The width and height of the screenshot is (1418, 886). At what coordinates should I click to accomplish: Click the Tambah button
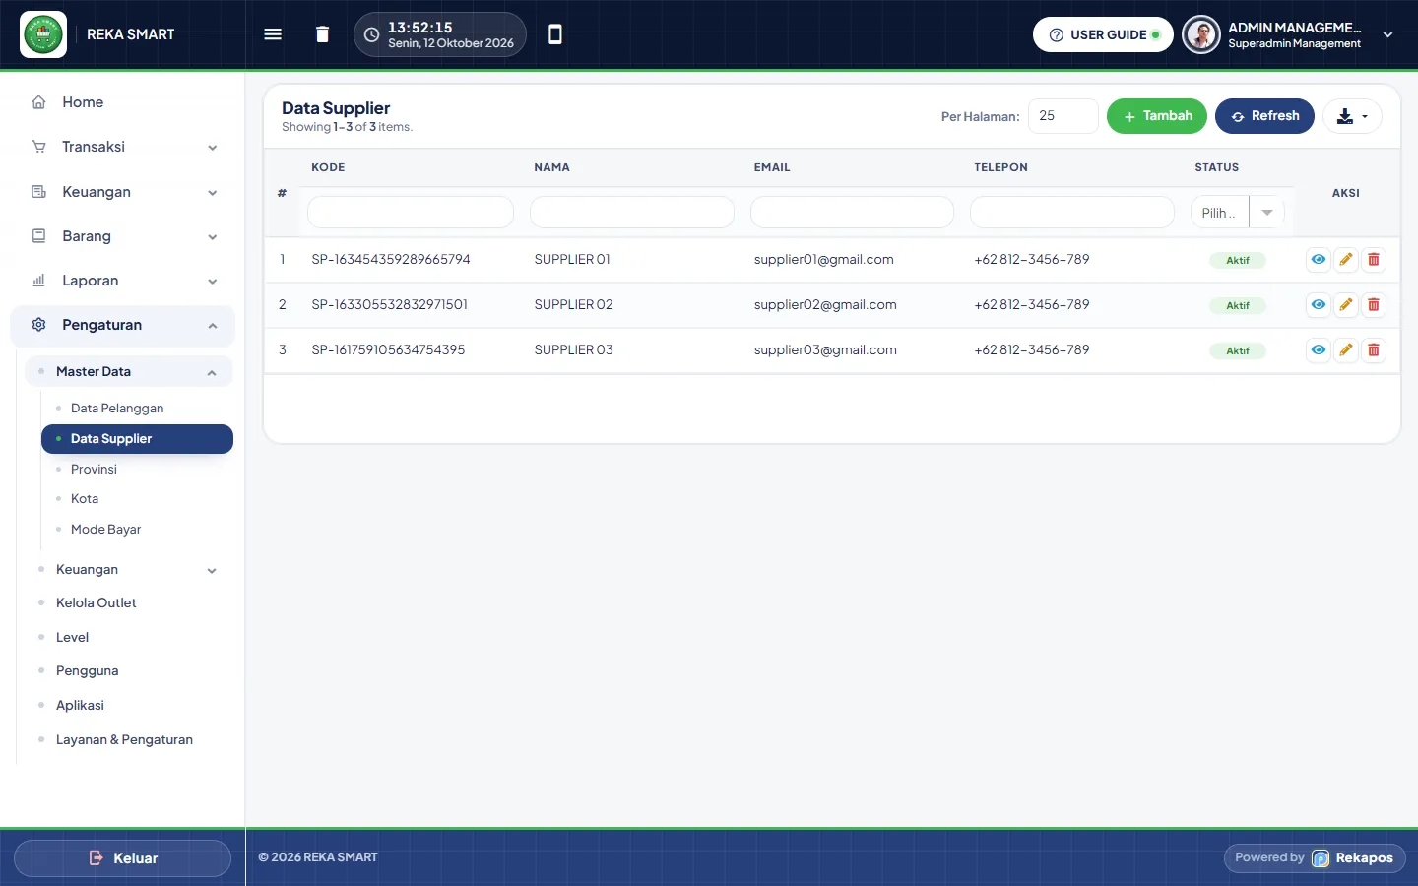(x=1157, y=116)
